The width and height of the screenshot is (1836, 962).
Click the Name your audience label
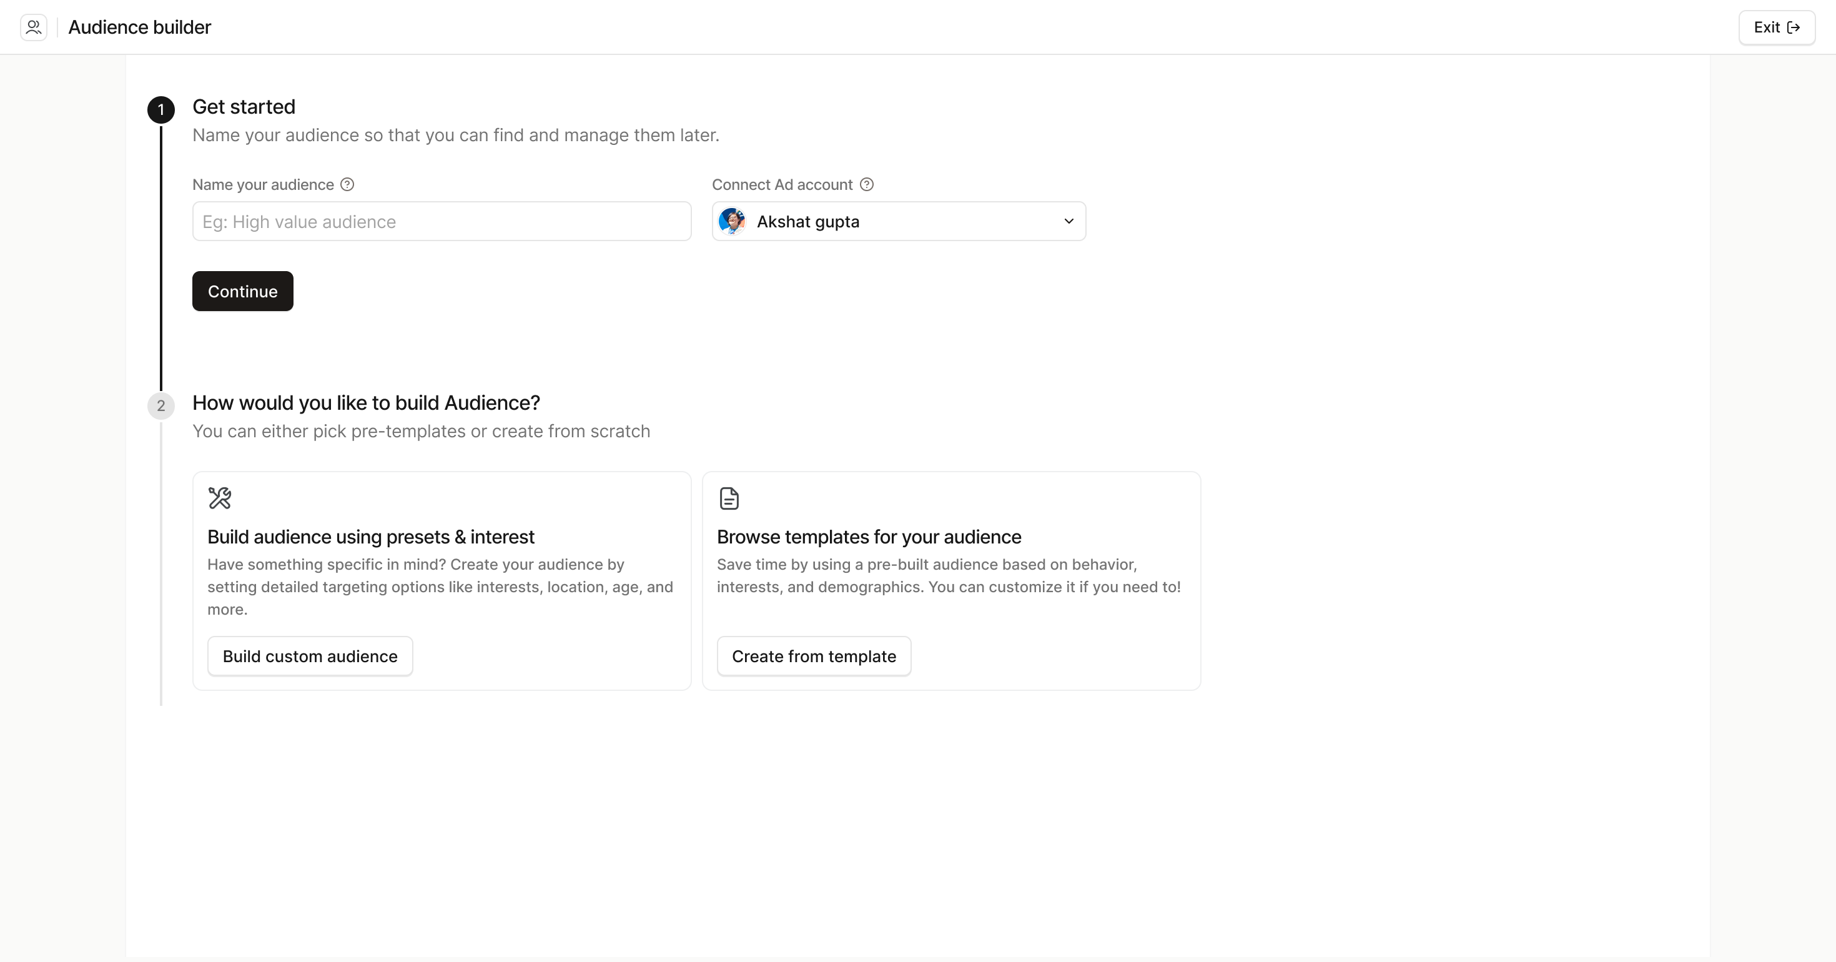pos(263,185)
